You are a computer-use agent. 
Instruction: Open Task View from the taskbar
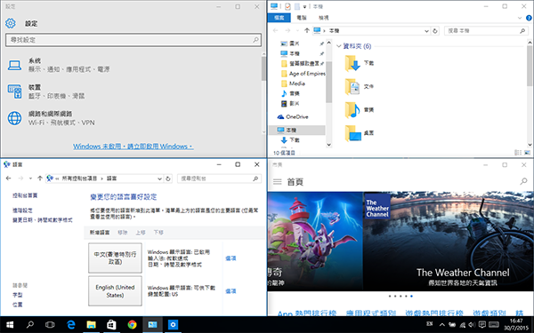(50, 325)
